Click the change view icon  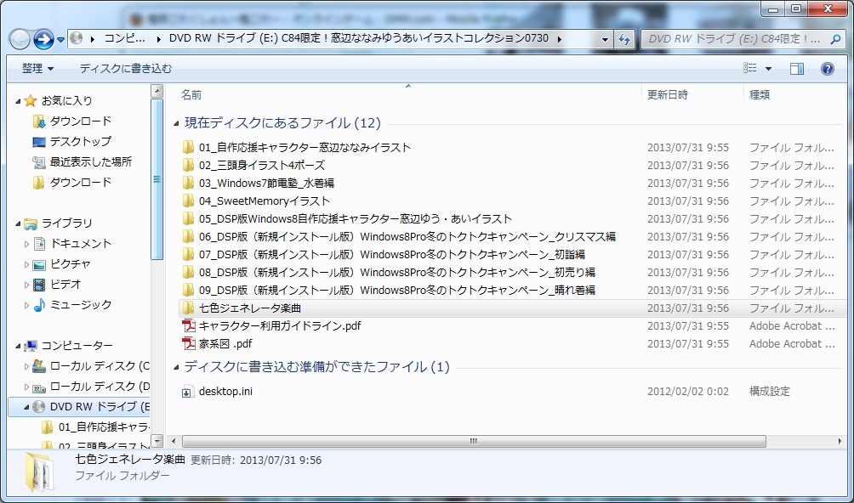click(x=750, y=68)
